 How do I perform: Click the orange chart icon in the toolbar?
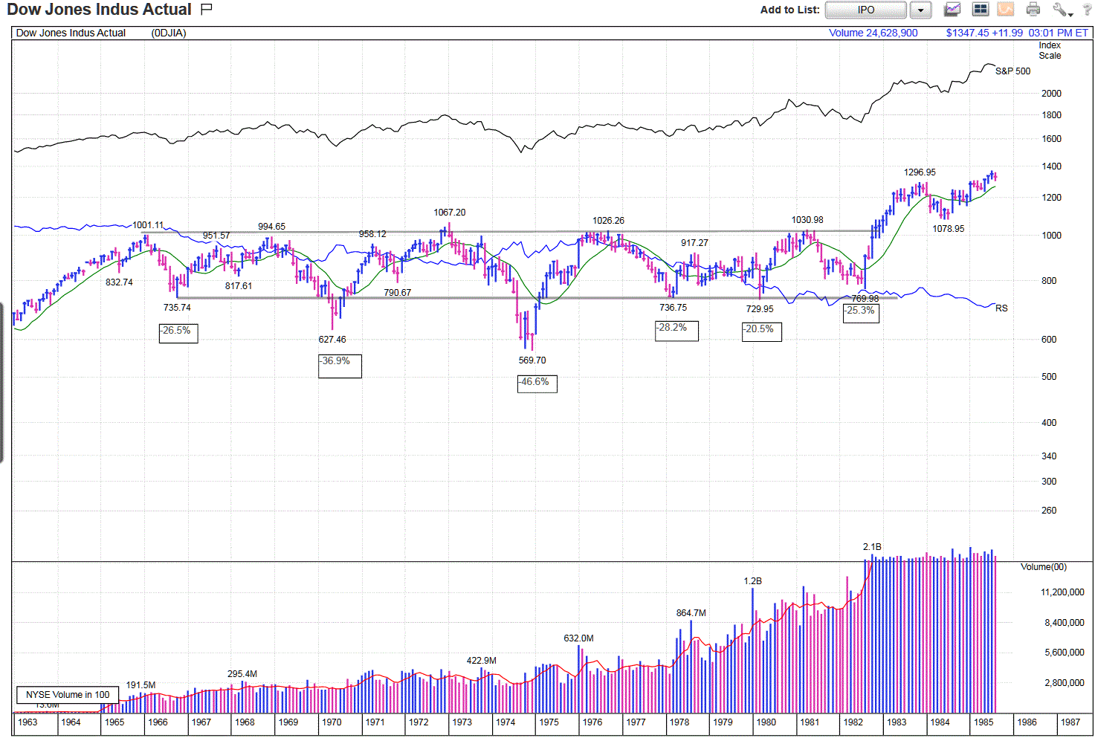[x=1006, y=10]
